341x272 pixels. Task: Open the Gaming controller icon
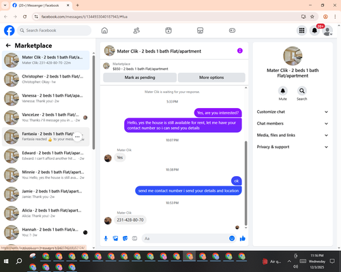point(232,31)
